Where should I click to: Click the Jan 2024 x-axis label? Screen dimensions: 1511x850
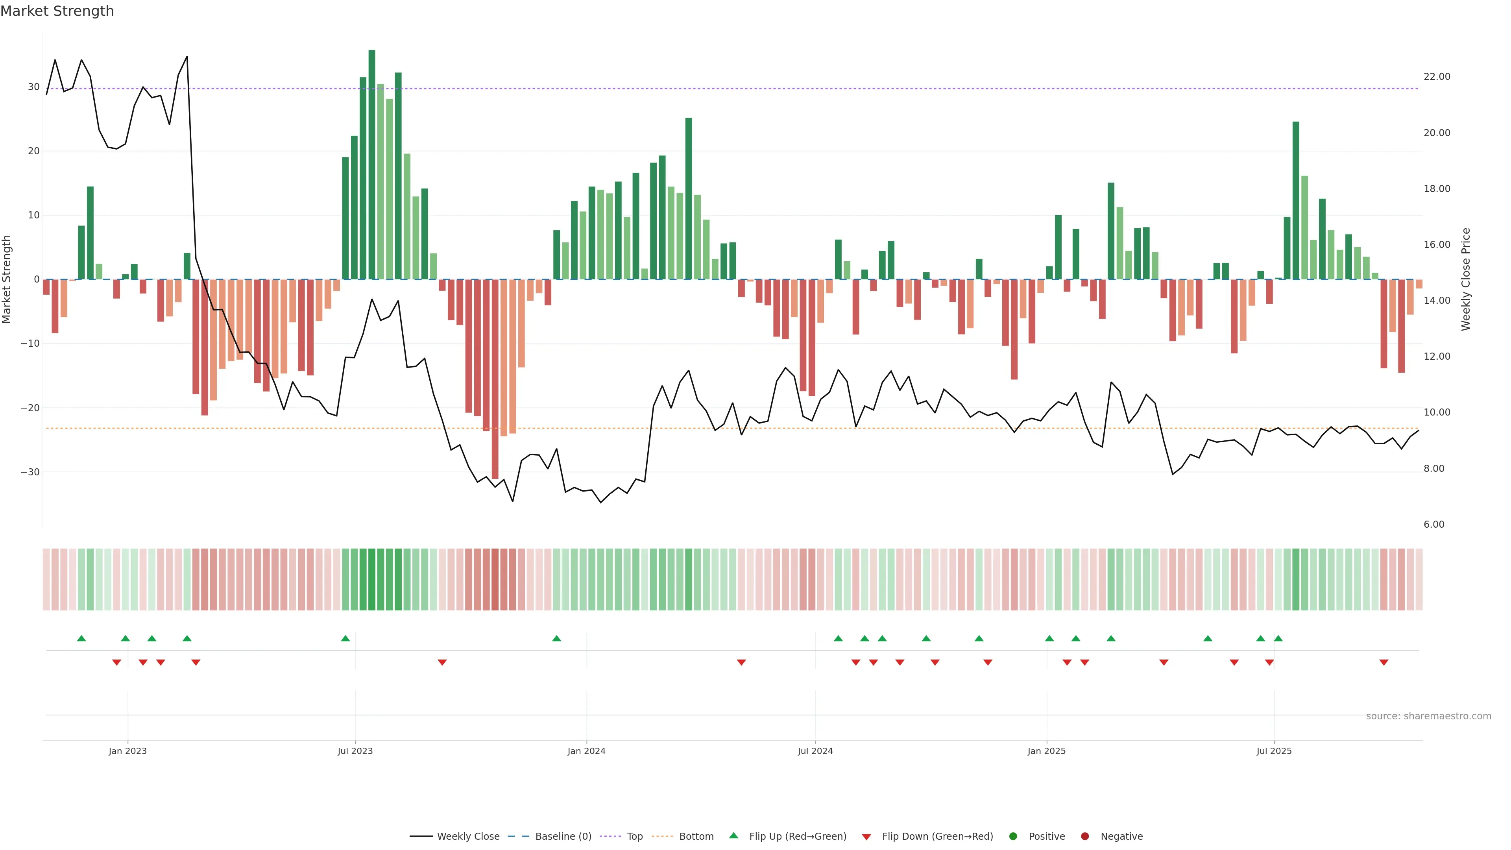point(586,751)
